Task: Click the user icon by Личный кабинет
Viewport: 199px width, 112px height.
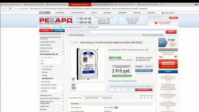Action: pos(163,13)
